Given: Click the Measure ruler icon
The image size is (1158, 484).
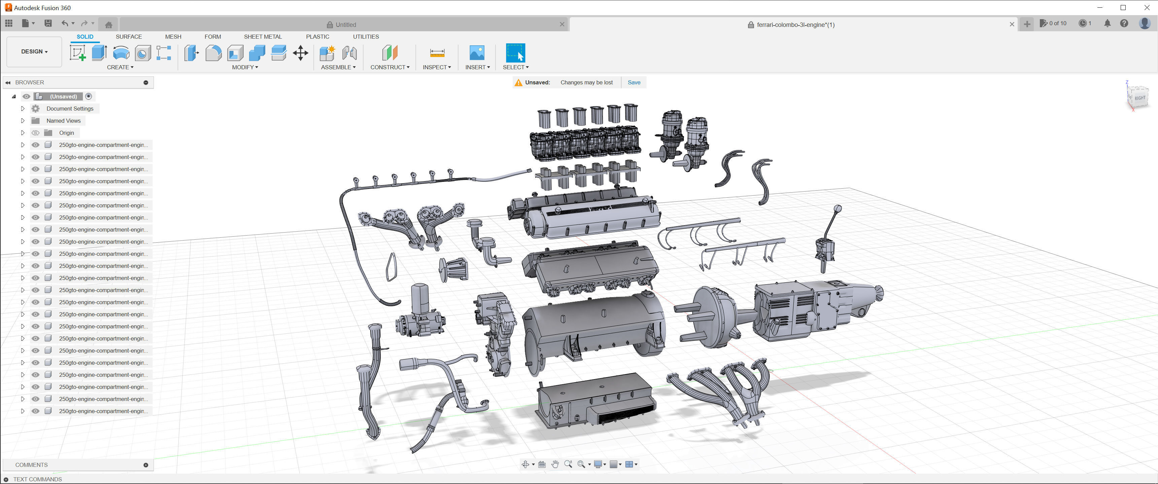Looking at the screenshot, I should 437,53.
